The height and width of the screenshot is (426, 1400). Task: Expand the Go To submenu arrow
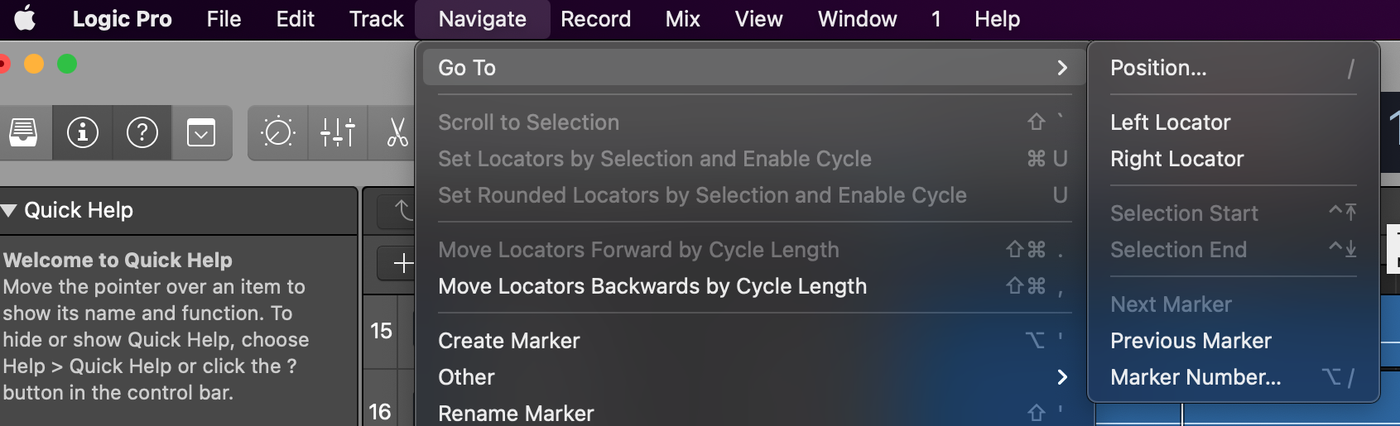coord(1062,68)
